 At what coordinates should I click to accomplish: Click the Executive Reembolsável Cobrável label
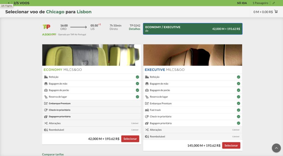pyautogui.click(x=236, y=136)
